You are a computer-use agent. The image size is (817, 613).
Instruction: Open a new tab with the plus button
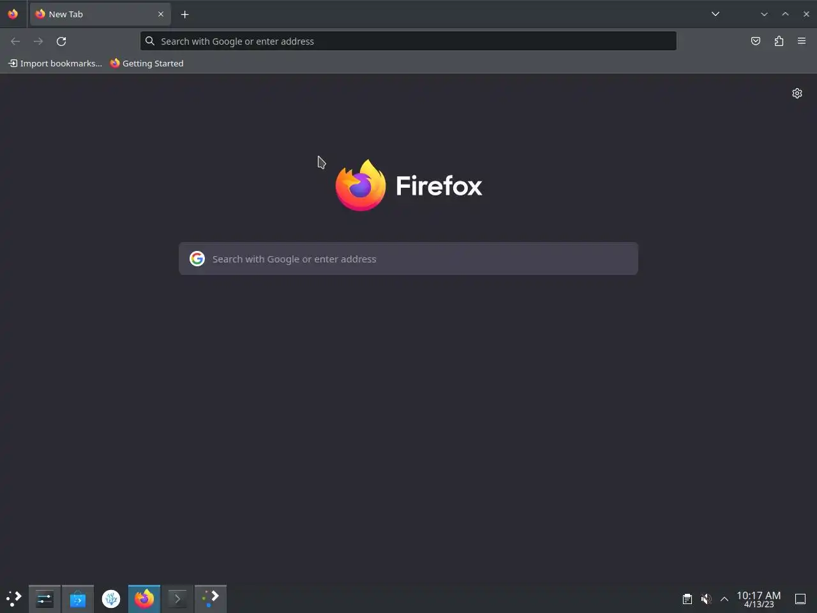point(185,14)
